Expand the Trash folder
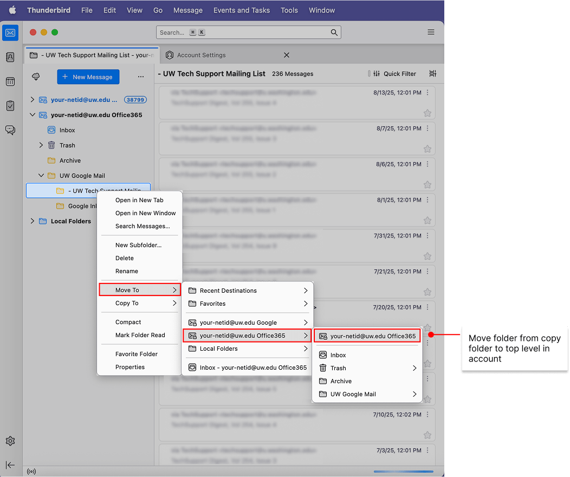 (40, 145)
